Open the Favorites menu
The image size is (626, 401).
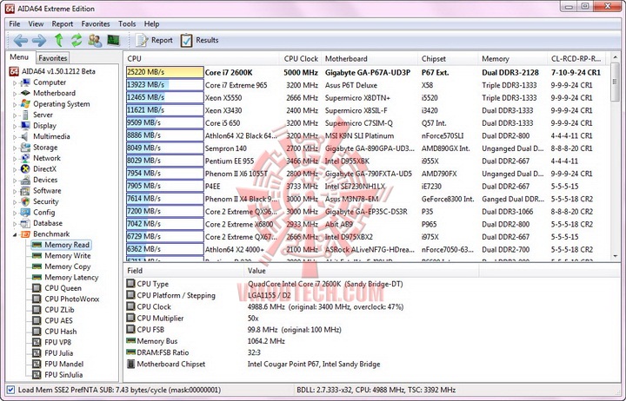point(96,24)
